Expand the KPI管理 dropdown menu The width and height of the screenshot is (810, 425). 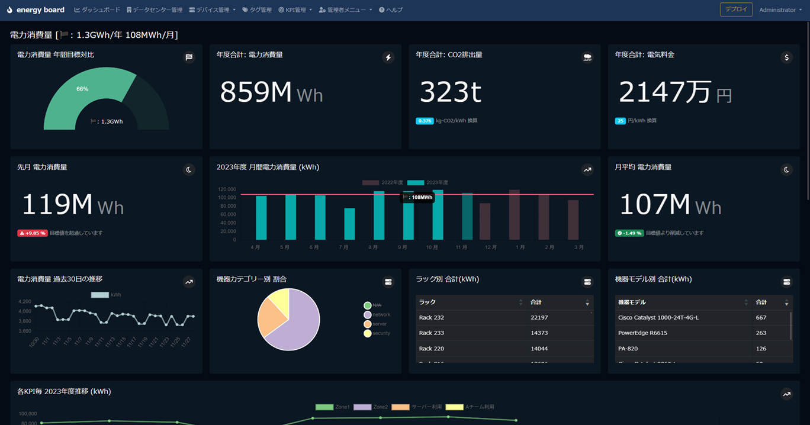295,10
